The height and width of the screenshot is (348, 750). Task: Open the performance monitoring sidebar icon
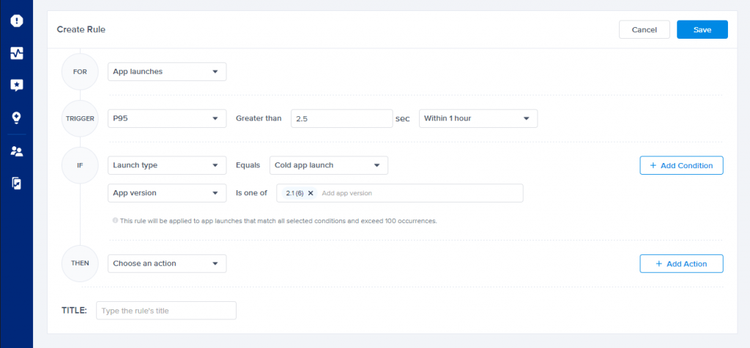tap(16, 53)
